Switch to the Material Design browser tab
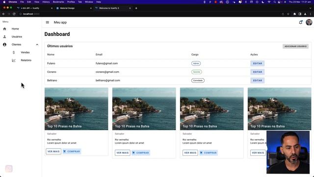This screenshot has height=177, width=314. coord(73,8)
